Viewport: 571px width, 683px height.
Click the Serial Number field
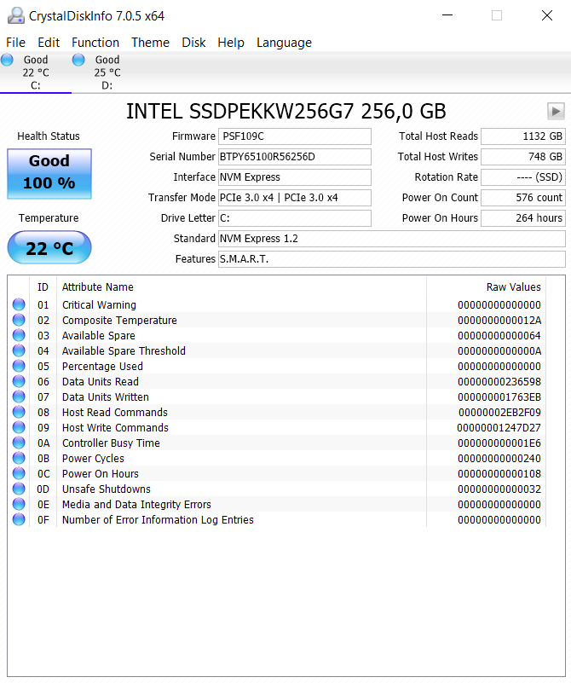coord(295,157)
